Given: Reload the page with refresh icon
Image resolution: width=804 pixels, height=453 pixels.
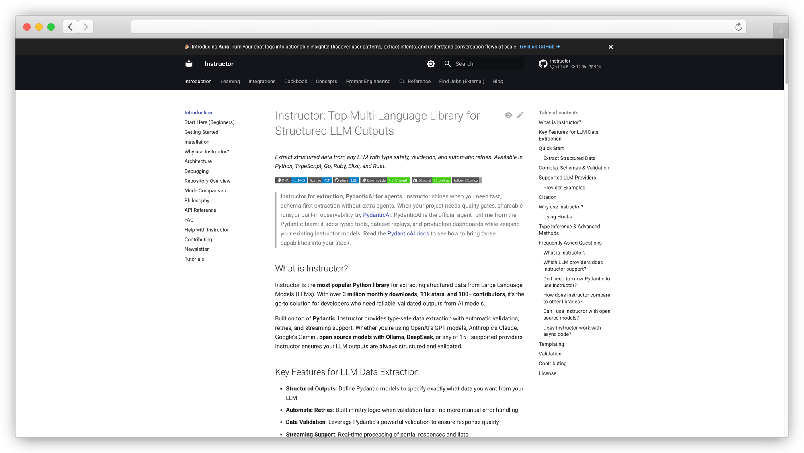Looking at the screenshot, I should (x=738, y=27).
